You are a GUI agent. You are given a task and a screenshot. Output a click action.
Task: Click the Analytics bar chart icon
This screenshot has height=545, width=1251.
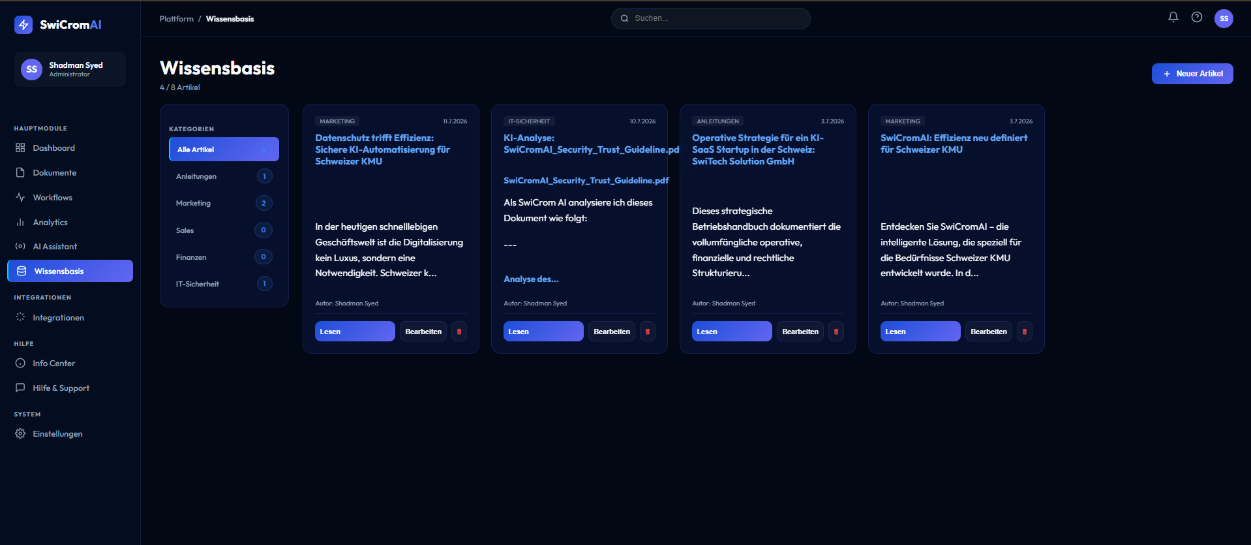point(20,223)
